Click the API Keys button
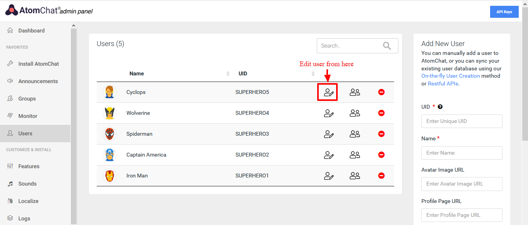The height and width of the screenshot is (225, 528). tap(504, 12)
